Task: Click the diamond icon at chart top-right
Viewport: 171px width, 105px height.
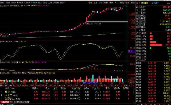Action: pyautogui.click(x=123, y=6)
